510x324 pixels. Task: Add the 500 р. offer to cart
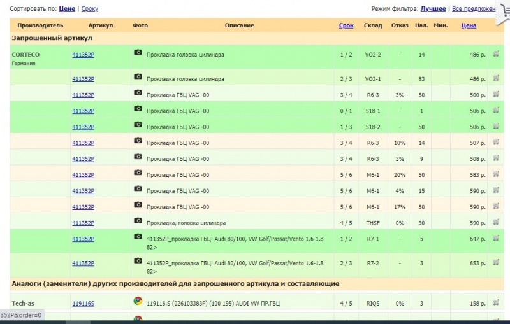pyautogui.click(x=495, y=94)
